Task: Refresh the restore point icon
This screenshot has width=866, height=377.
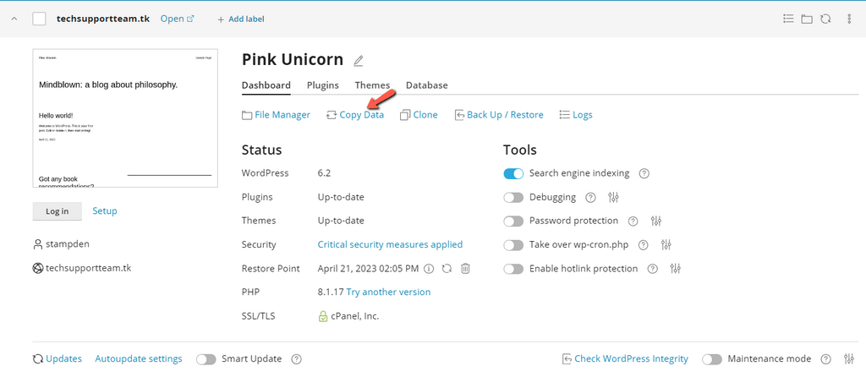Action: click(x=447, y=269)
